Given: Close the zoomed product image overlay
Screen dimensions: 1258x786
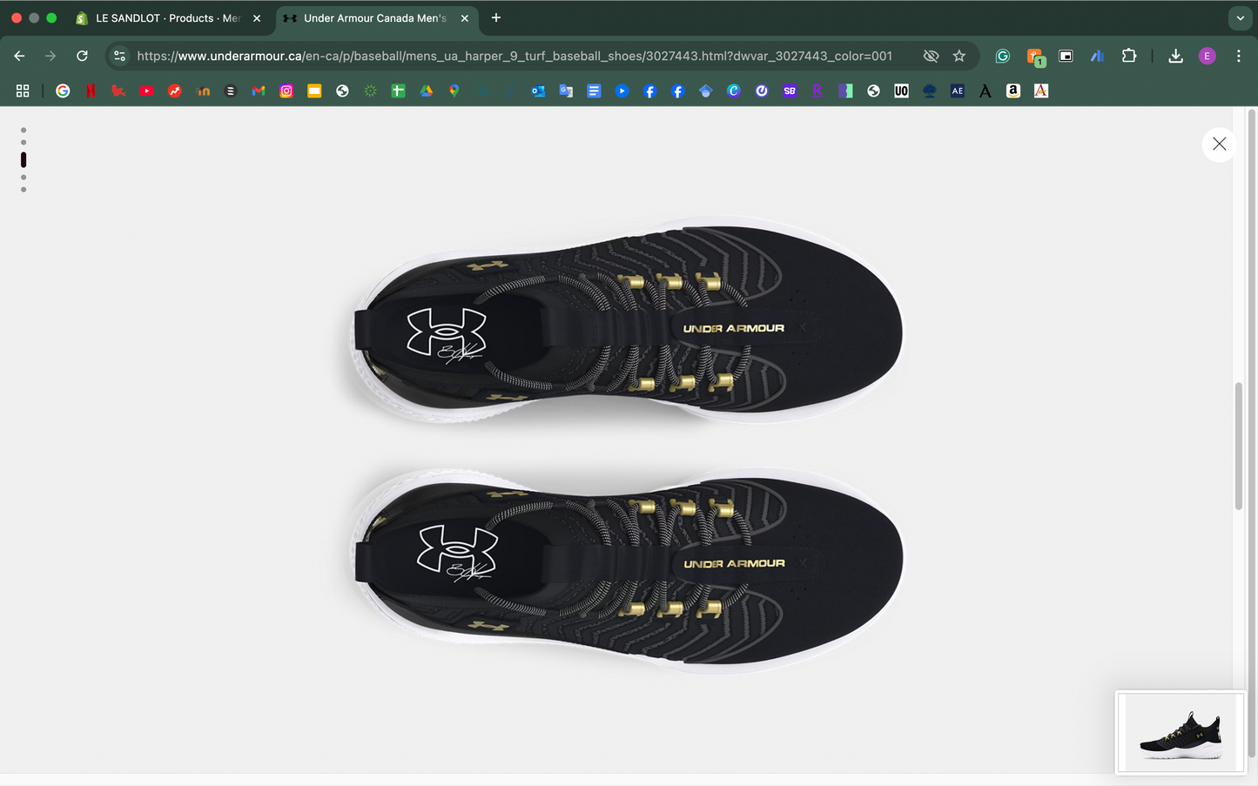Looking at the screenshot, I should point(1219,144).
